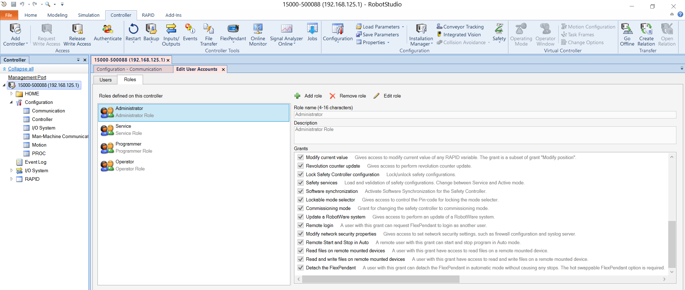Uncheck the Modify current value grant
Image resolution: width=685 pixels, height=290 pixels.
click(x=300, y=157)
